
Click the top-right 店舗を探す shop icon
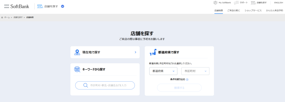pos(253,3)
